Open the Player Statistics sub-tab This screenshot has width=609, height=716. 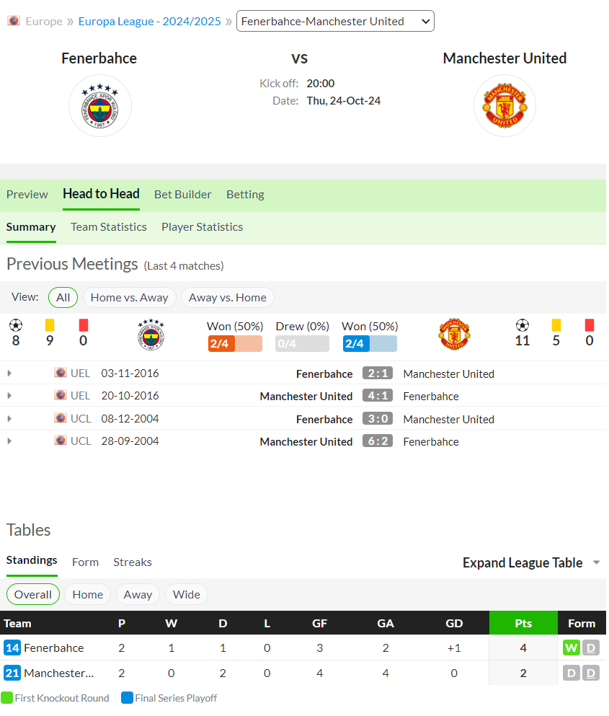(x=203, y=228)
